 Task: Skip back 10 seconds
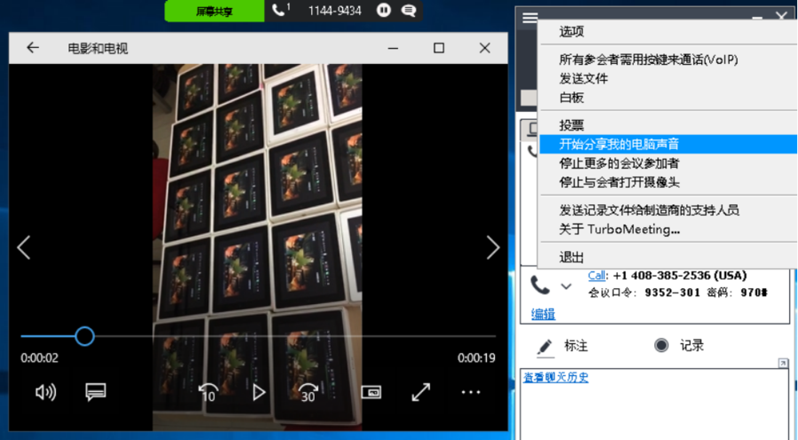(207, 393)
